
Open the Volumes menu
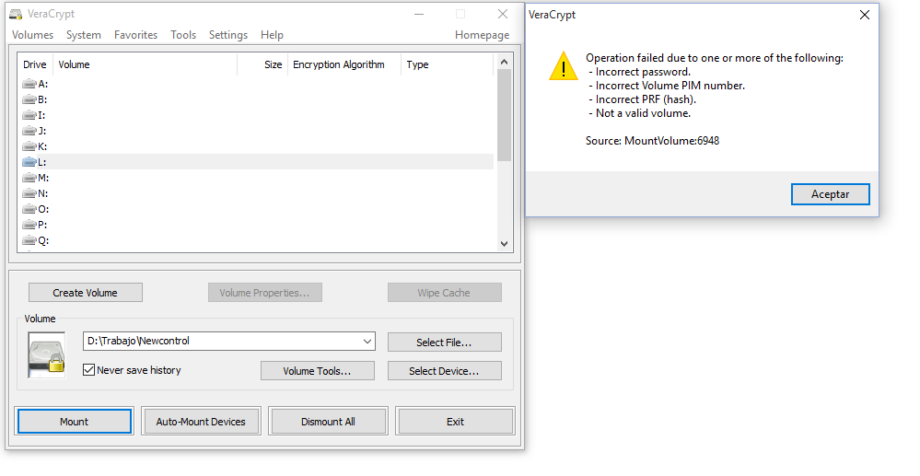tap(33, 35)
